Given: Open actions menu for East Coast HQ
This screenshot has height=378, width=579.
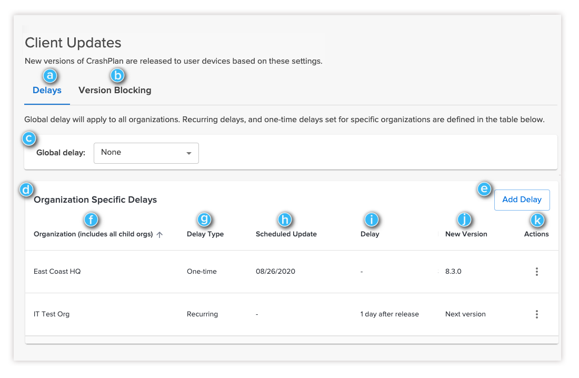Looking at the screenshot, I should [536, 272].
